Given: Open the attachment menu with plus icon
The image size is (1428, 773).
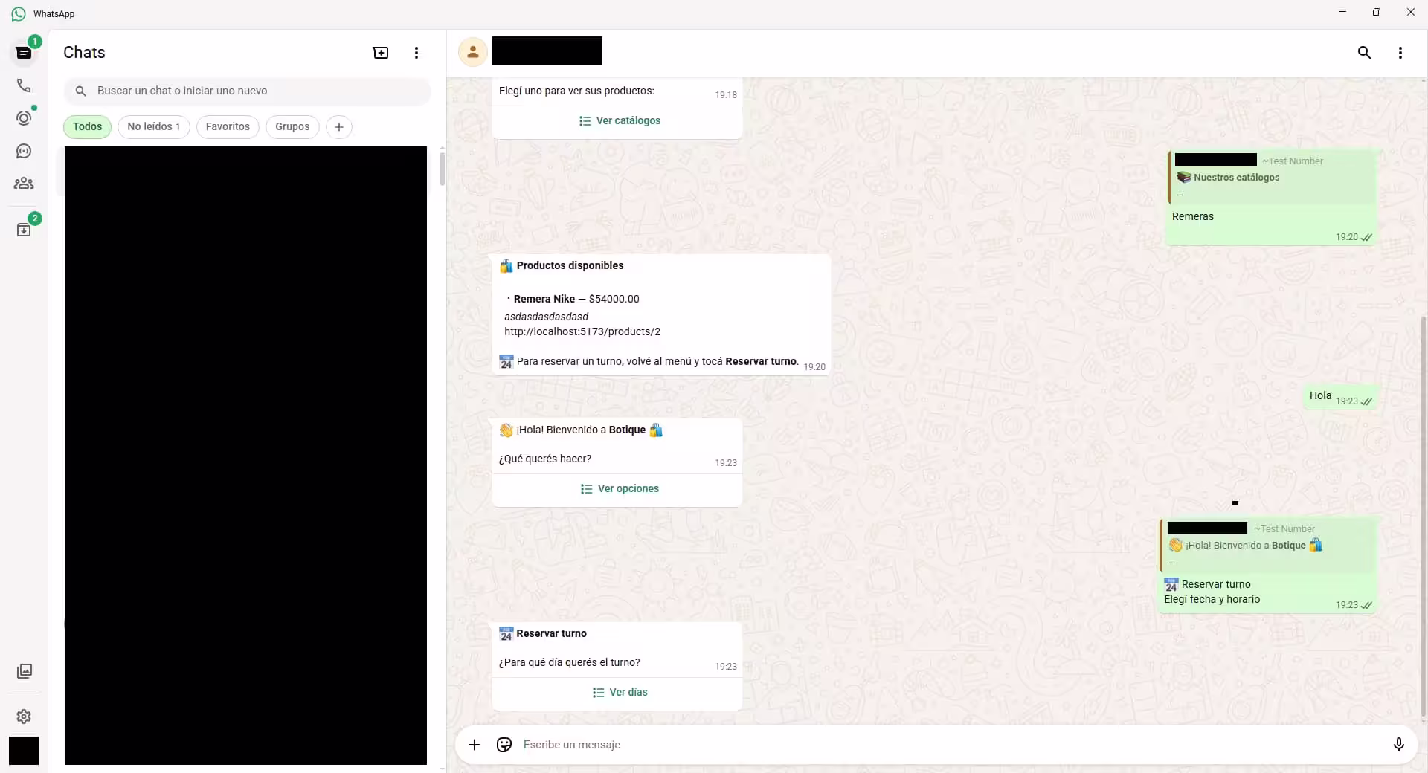Looking at the screenshot, I should coord(475,745).
